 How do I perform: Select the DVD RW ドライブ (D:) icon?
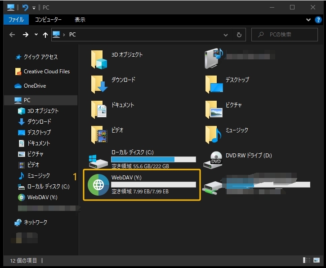[x=213, y=160]
